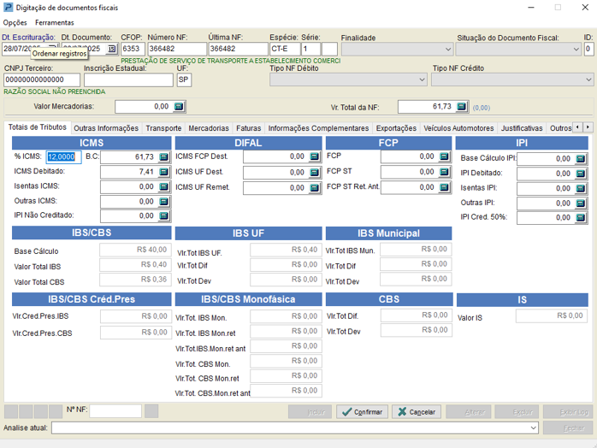Click calculator icon beside ICMS Debitado
This screenshot has width=597, height=448.
tap(163, 172)
